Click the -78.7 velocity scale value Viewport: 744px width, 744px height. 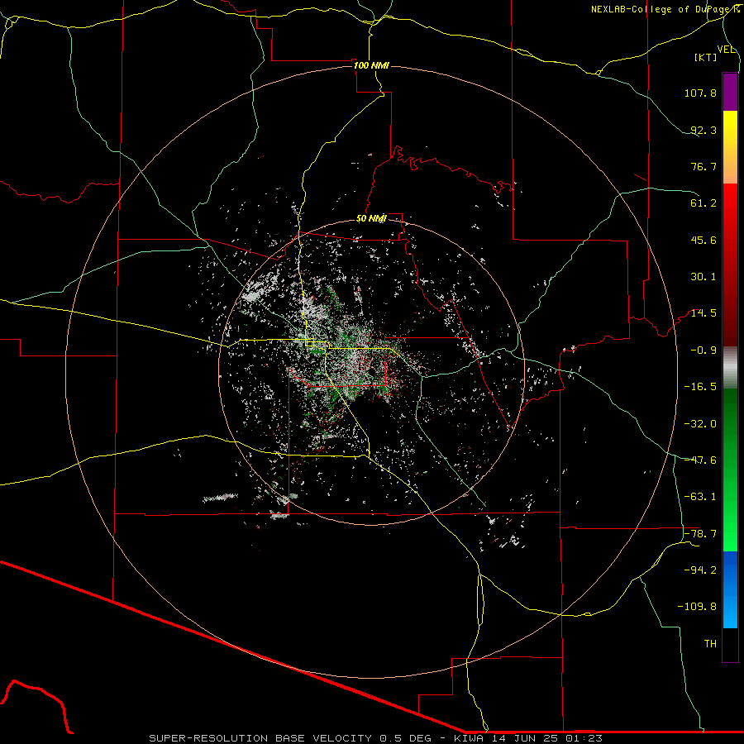point(700,534)
